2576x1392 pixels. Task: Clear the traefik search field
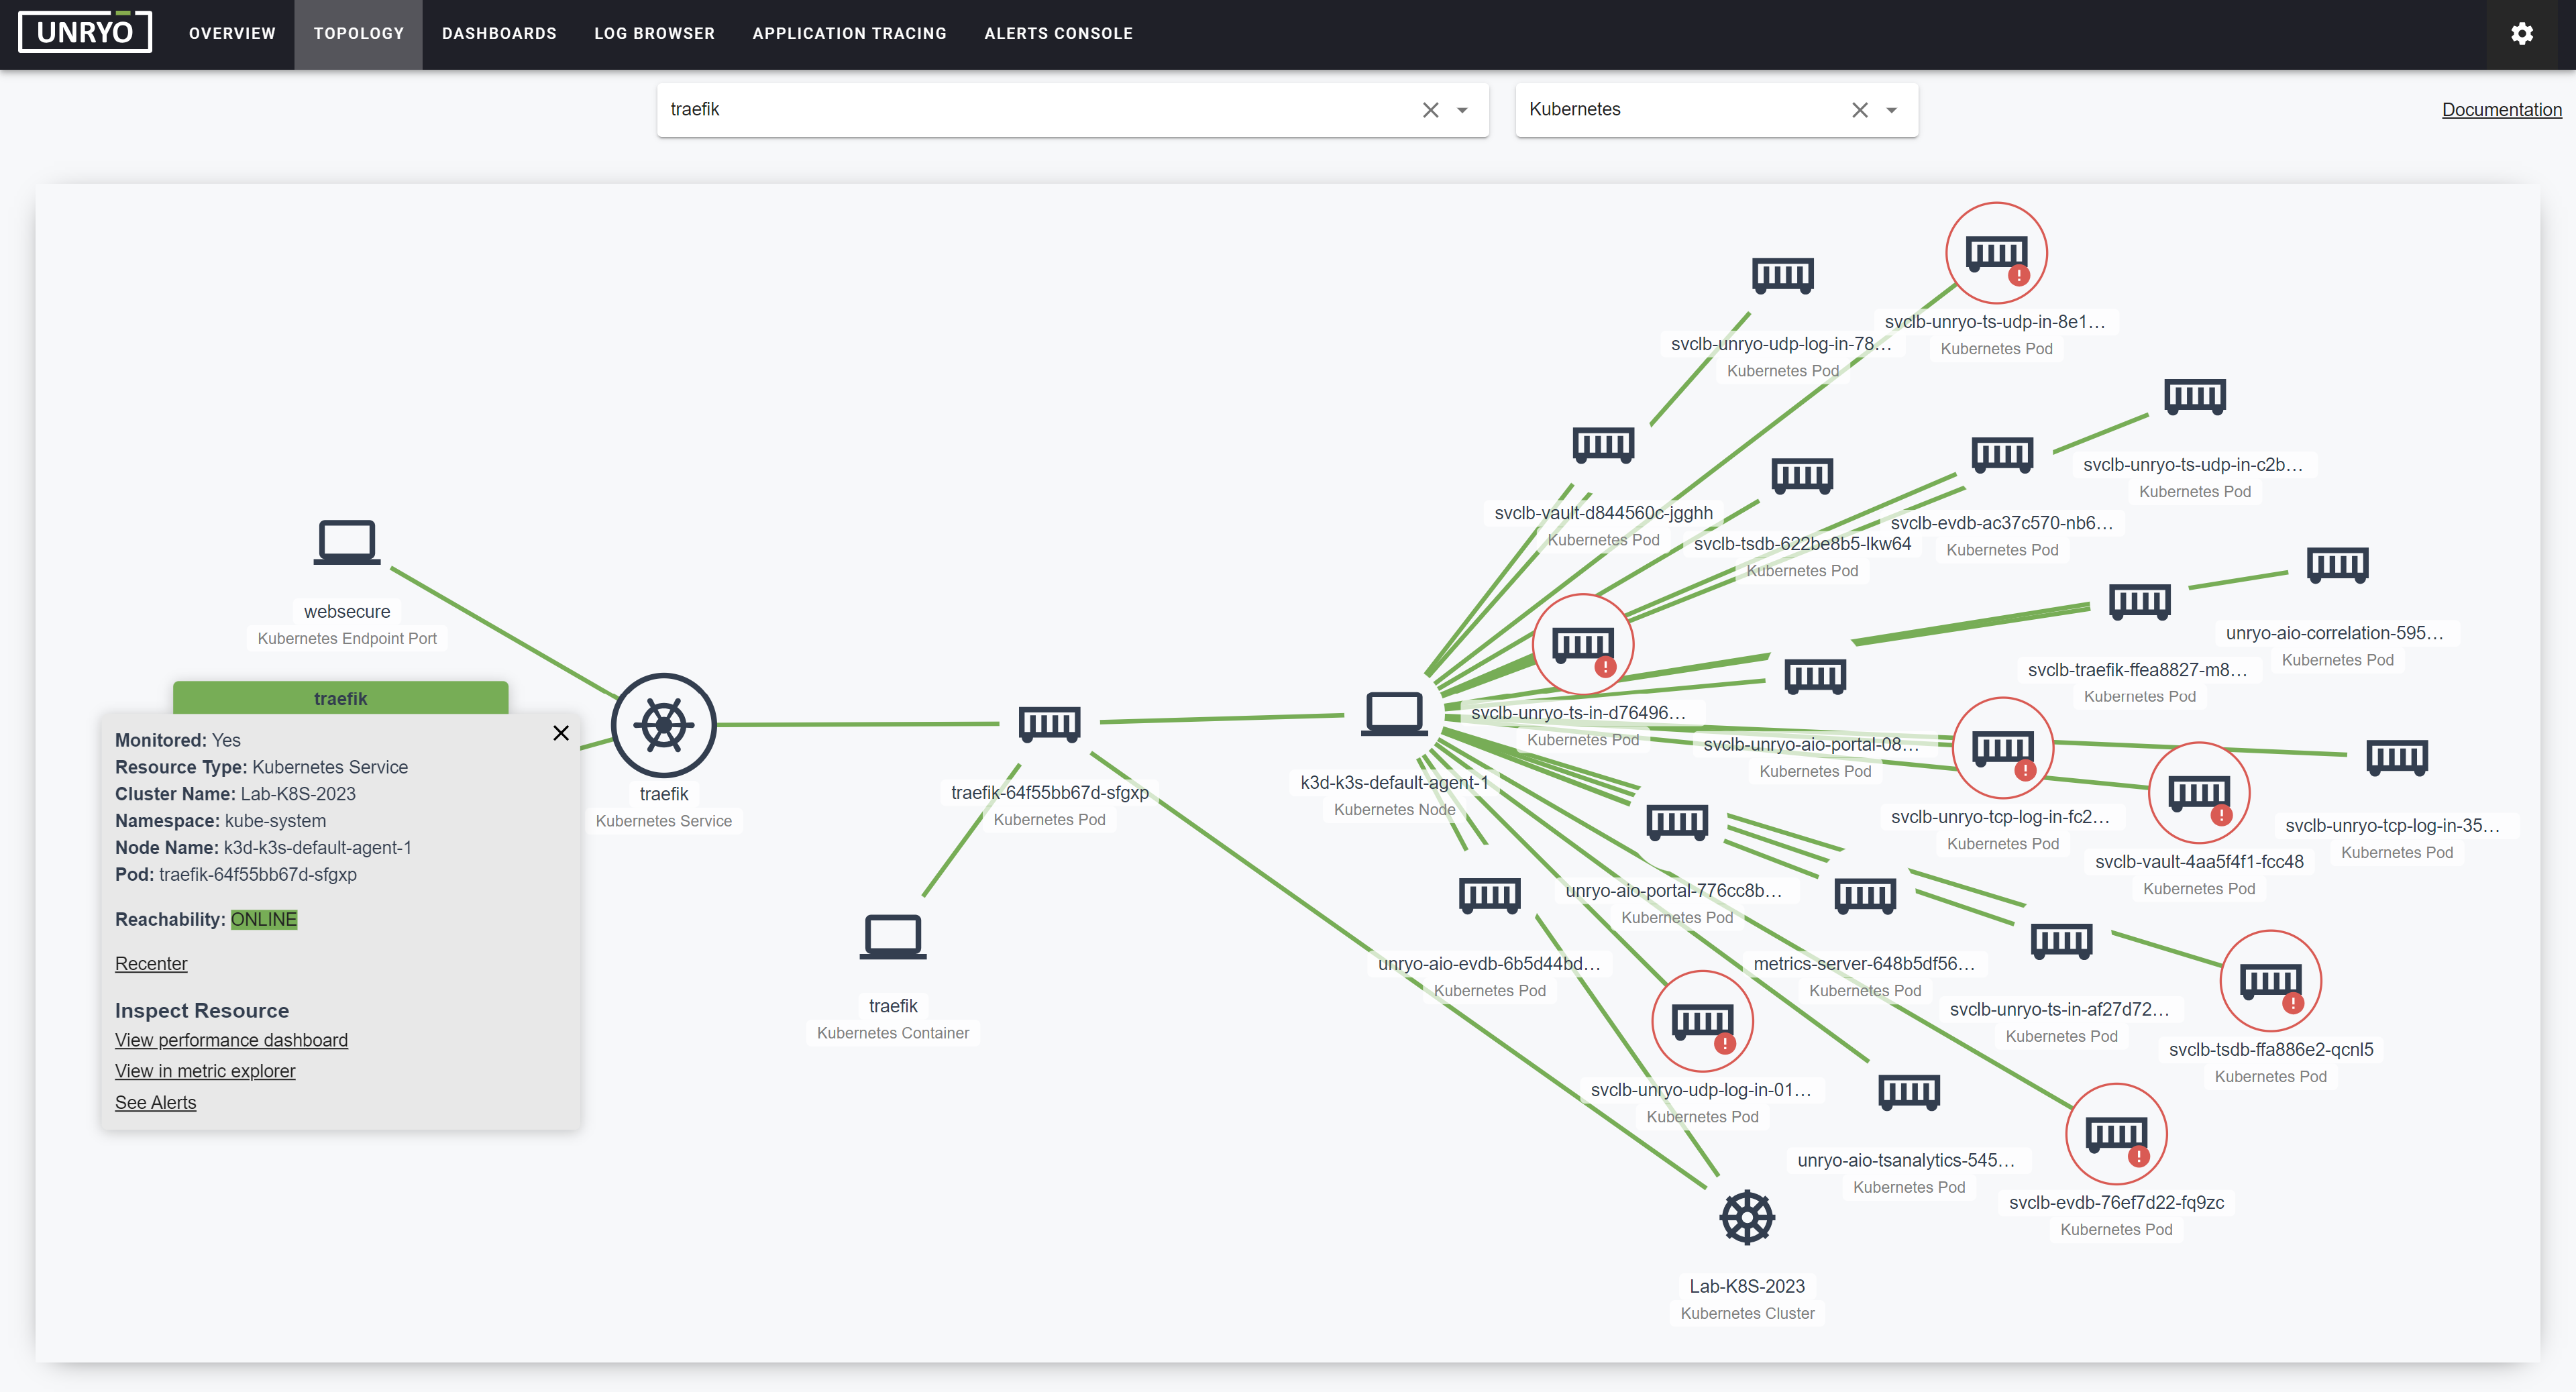click(1430, 110)
